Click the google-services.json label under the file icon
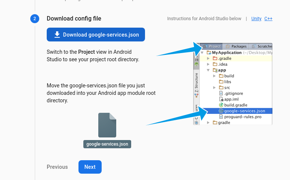The width and height of the screenshot is (290, 180). click(107, 144)
